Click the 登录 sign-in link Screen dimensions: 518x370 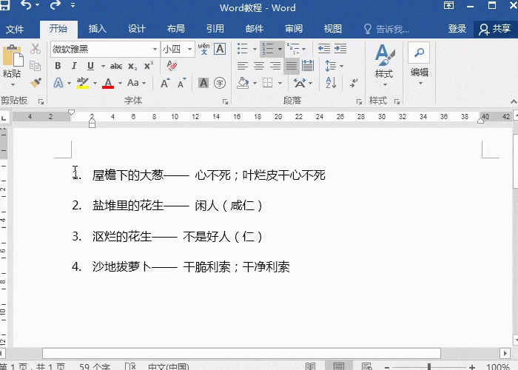point(457,29)
